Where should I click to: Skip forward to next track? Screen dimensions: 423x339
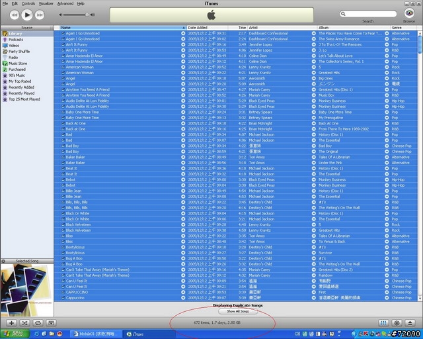click(40, 15)
